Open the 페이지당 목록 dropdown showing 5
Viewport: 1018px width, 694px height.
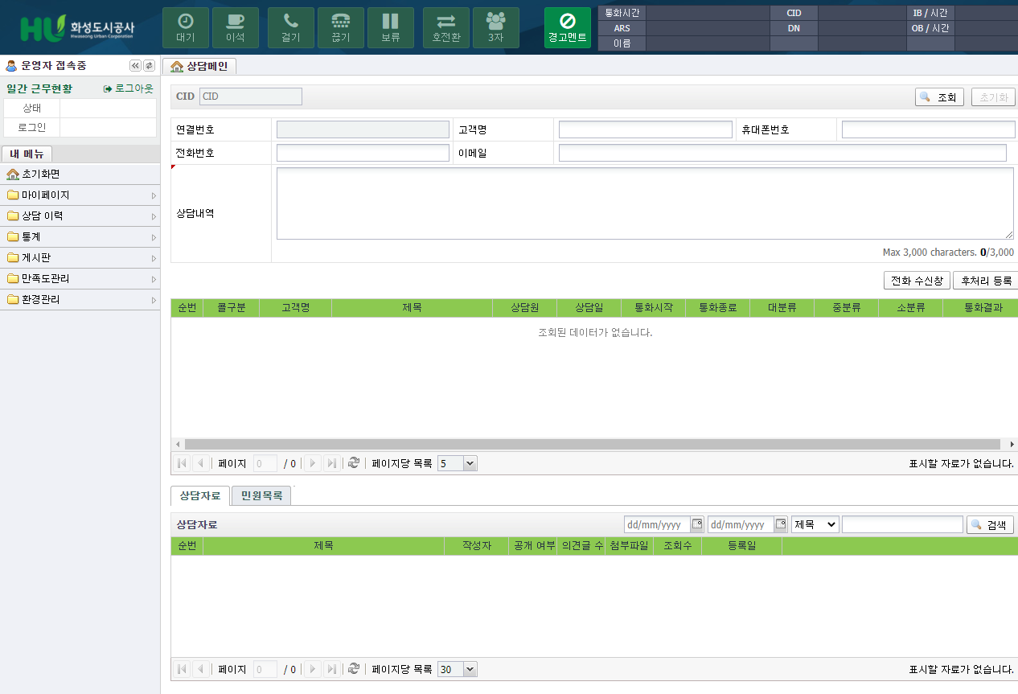pos(458,463)
